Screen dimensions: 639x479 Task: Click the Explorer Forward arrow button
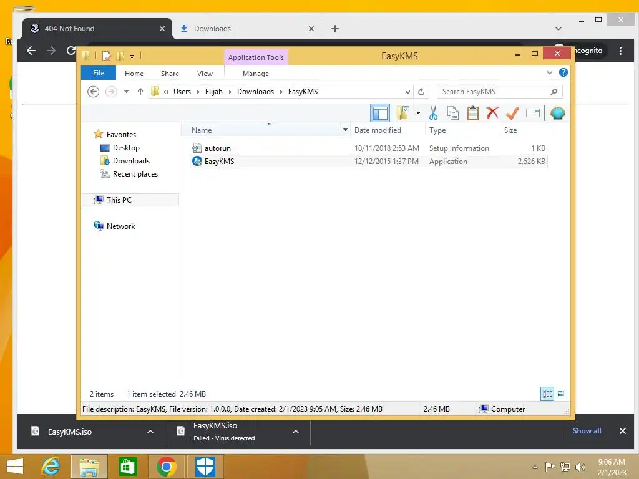click(111, 92)
